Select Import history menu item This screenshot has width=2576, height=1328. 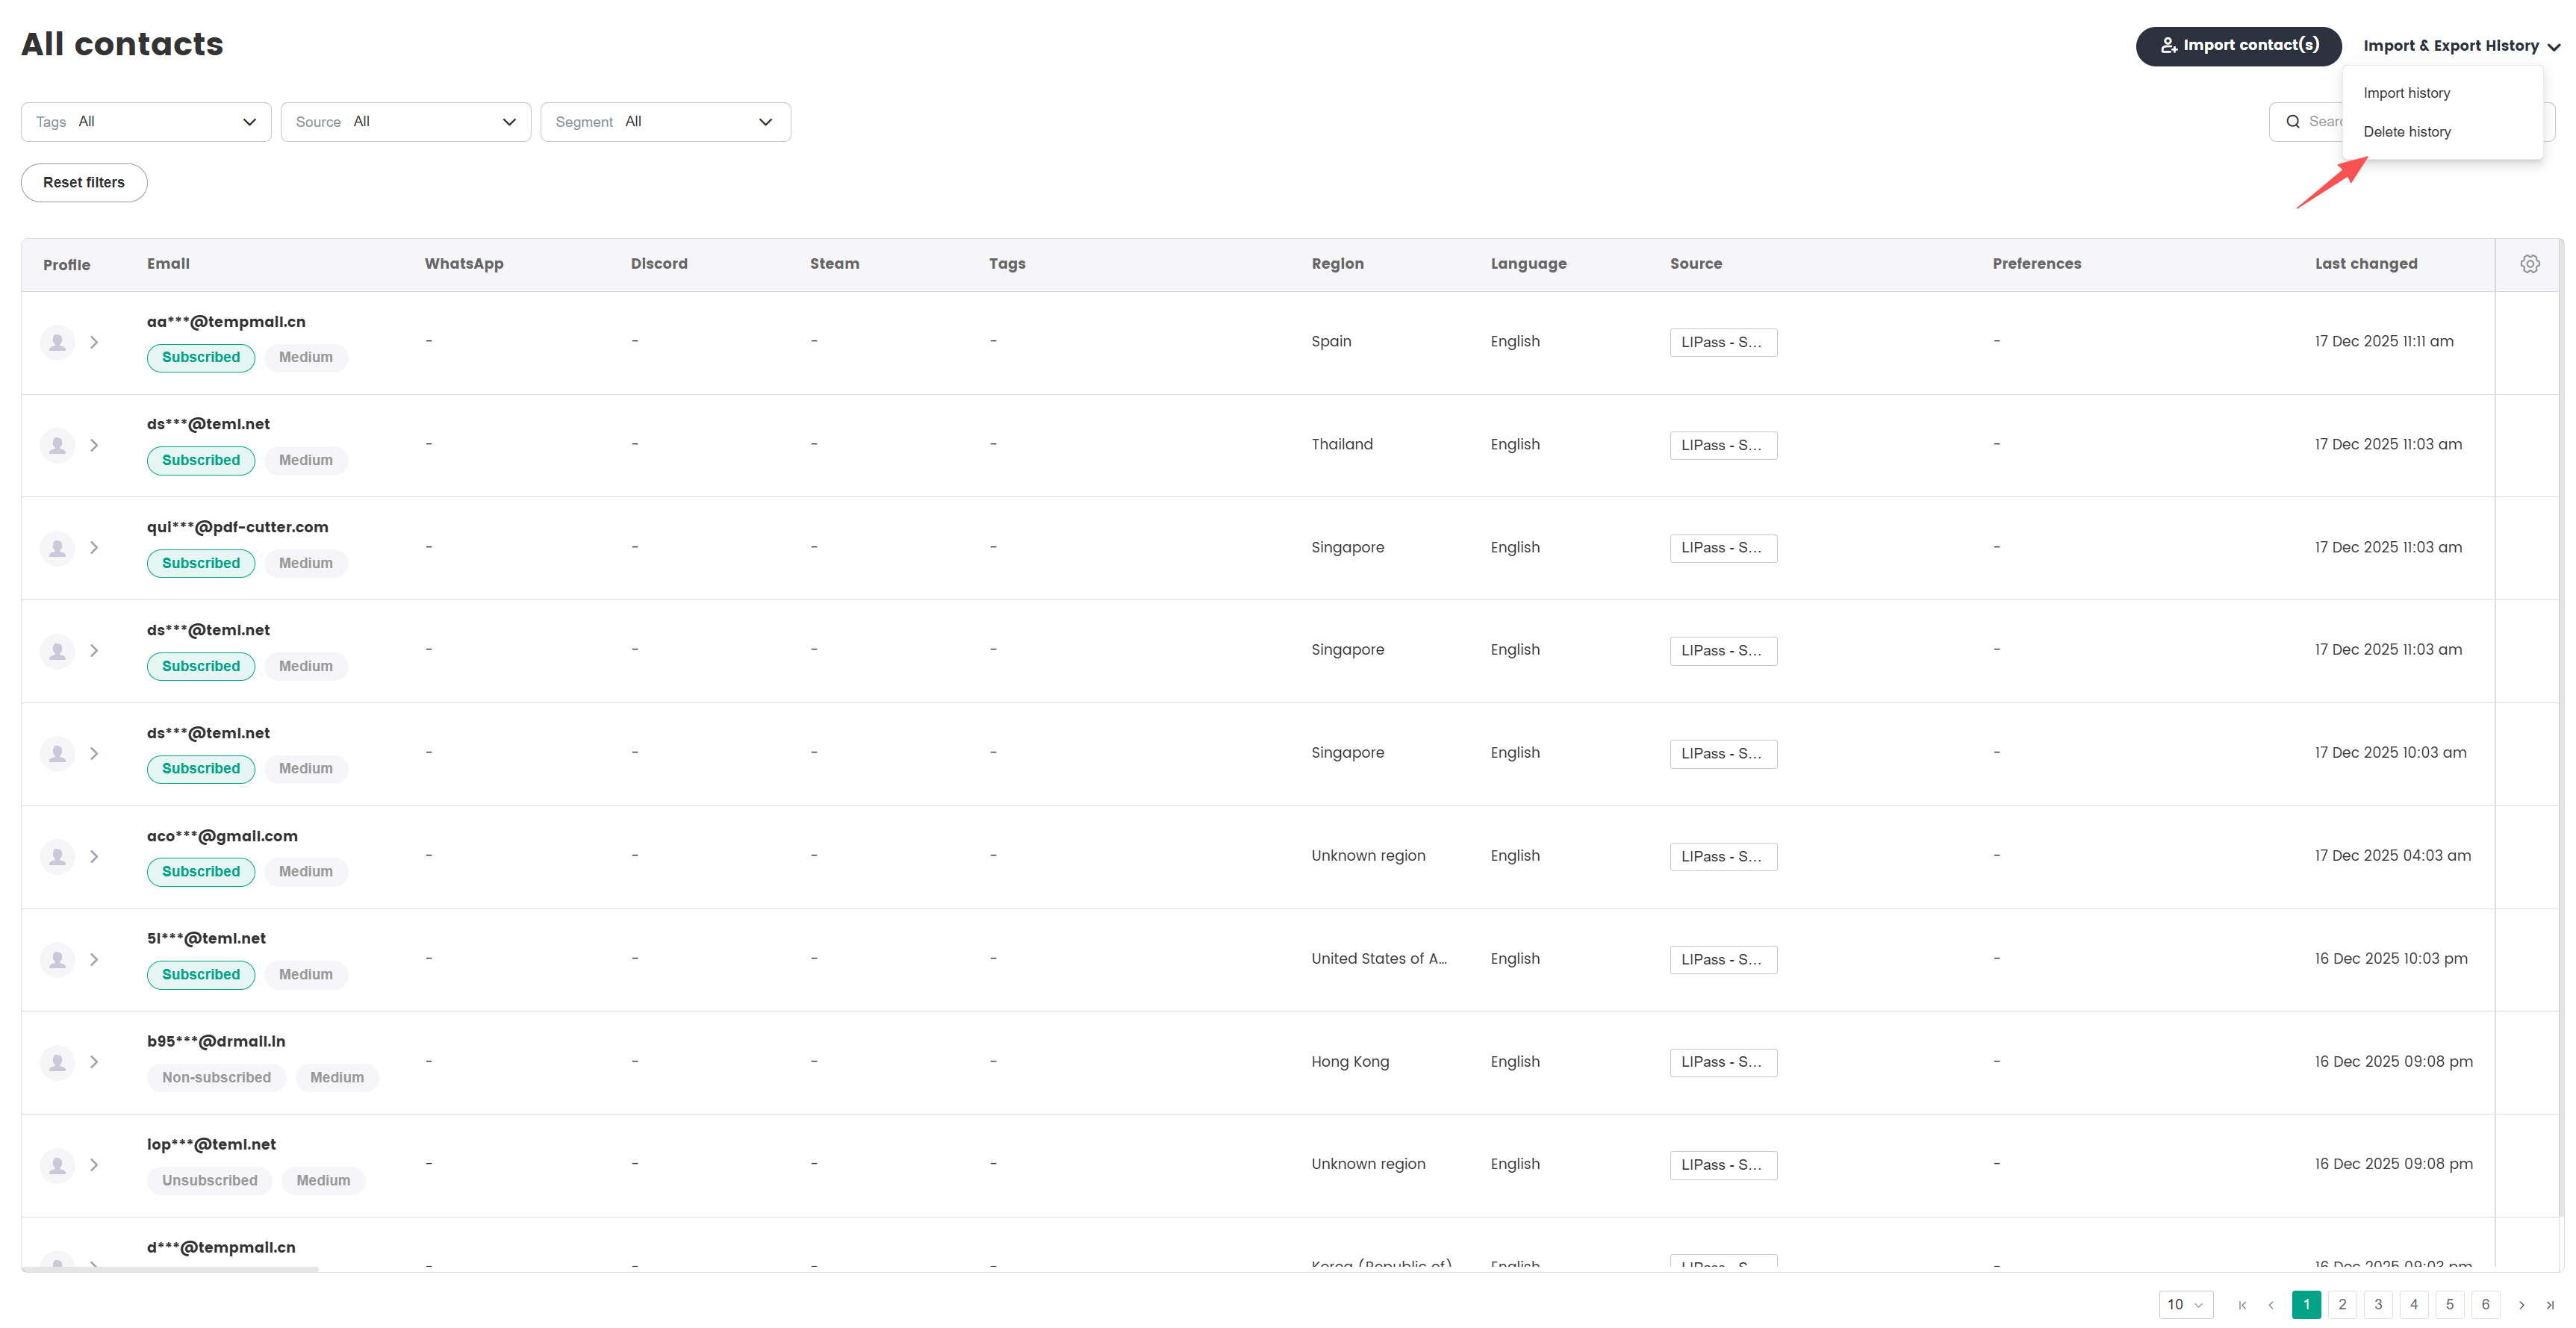2406,93
